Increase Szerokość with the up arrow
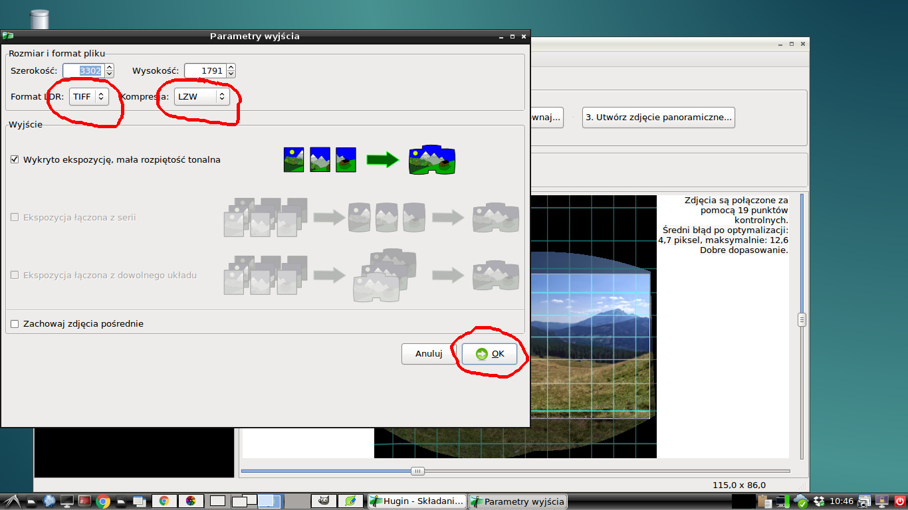This screenshot has width=908, height=510. [110, 67]
